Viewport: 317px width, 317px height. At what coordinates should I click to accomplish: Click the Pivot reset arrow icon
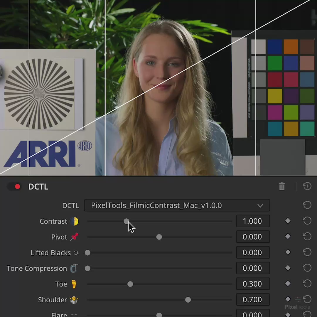pyautogui.click(x=307, y=237)
